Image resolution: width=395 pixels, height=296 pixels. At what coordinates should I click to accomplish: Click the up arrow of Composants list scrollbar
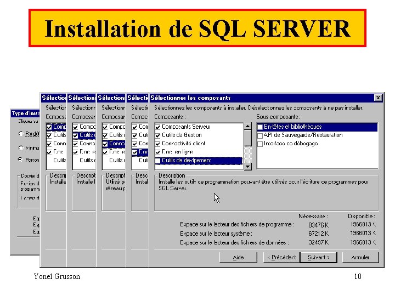248,127
